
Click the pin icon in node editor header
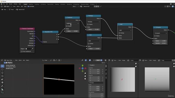[101, 7]
